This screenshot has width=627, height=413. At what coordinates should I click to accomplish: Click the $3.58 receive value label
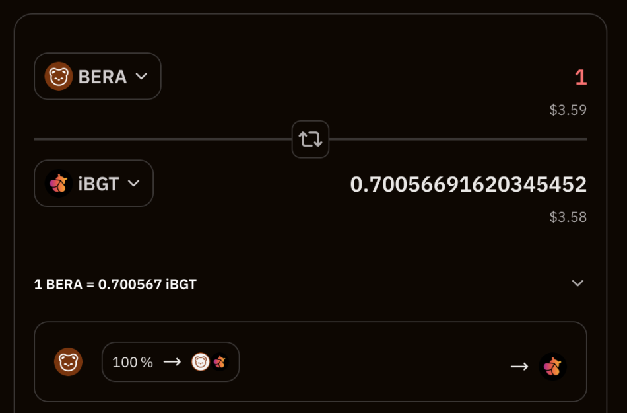[568, 217]
